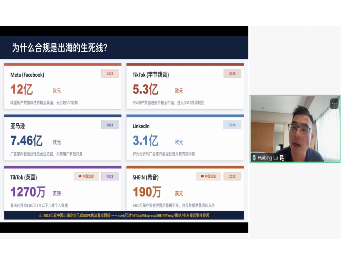
Task: Click the 英镑 currency label
Action: (57, 193)
